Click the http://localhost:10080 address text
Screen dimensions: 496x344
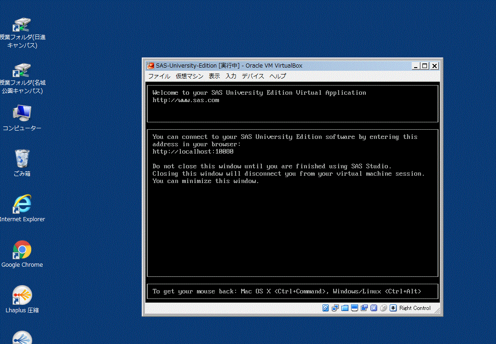[193, 152]
